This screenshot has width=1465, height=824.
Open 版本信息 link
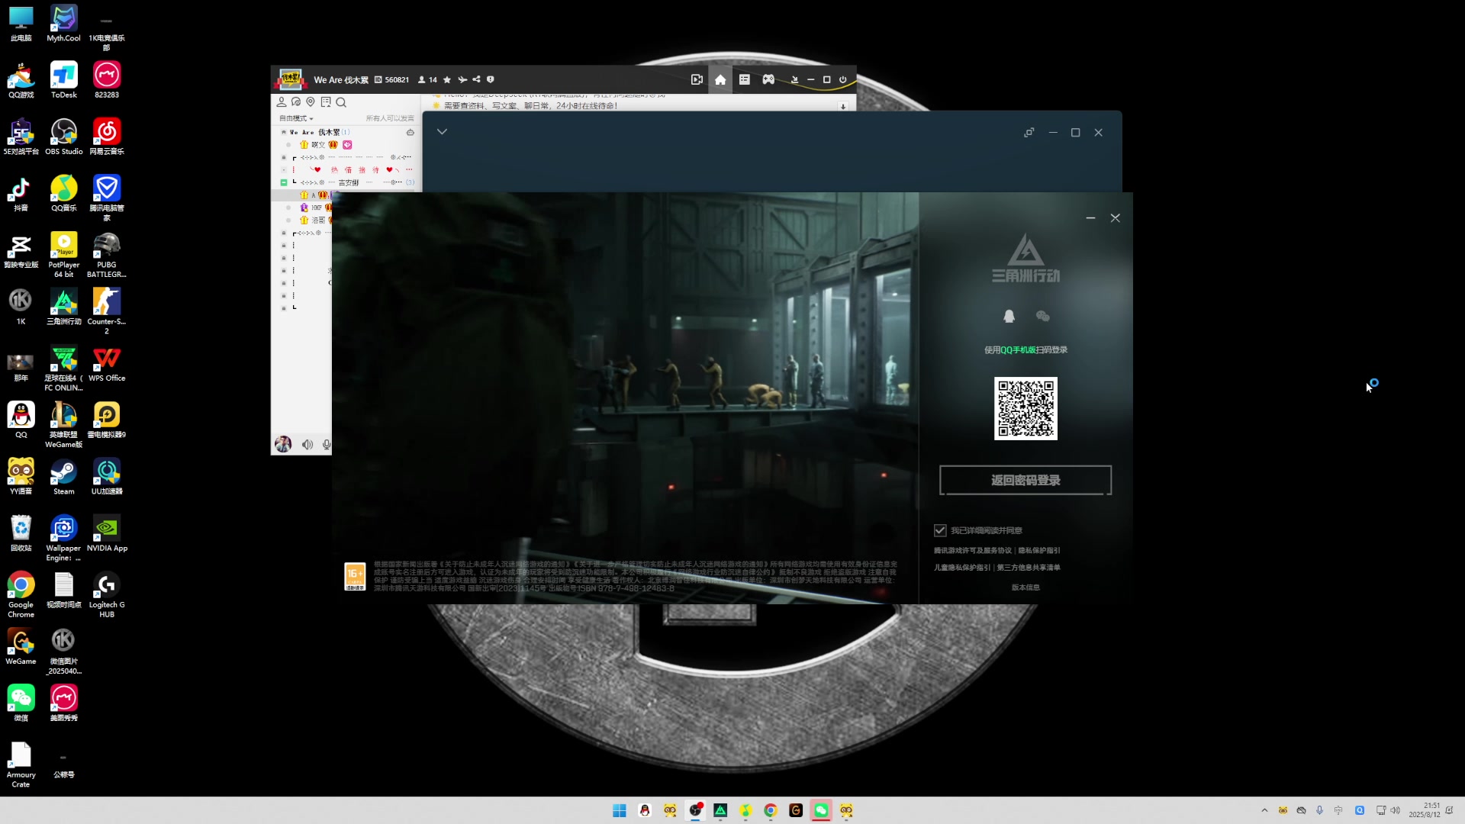[x=1025, y=587]
